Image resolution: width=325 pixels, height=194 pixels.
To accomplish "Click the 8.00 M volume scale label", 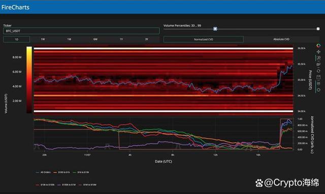I will 17,57.
